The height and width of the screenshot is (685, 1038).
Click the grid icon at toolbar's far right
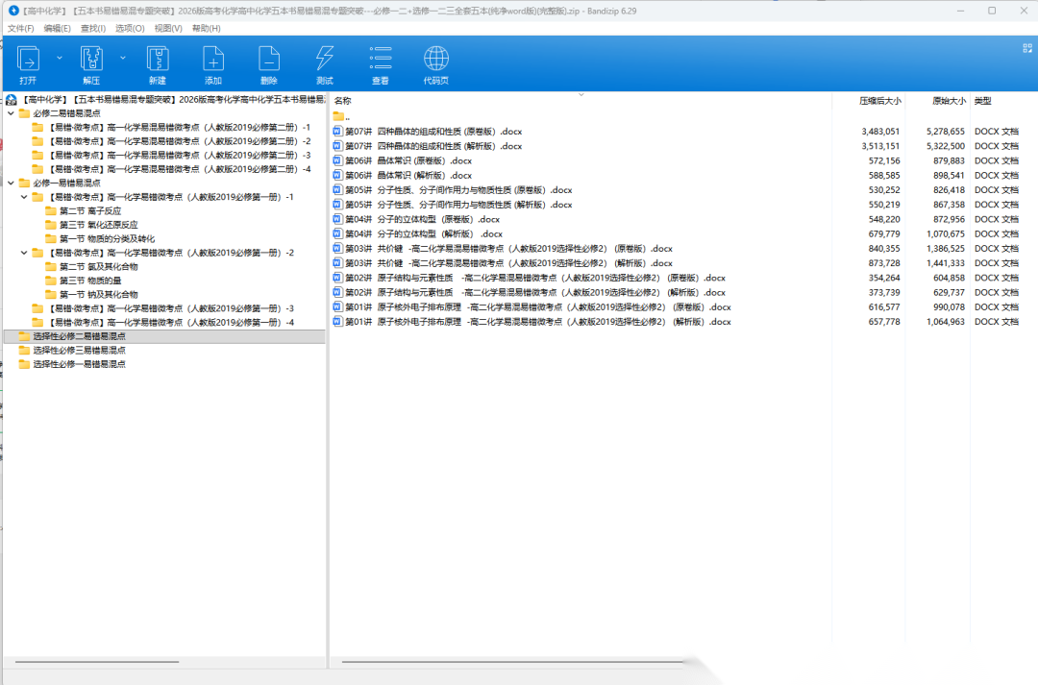click(1026, 45)
